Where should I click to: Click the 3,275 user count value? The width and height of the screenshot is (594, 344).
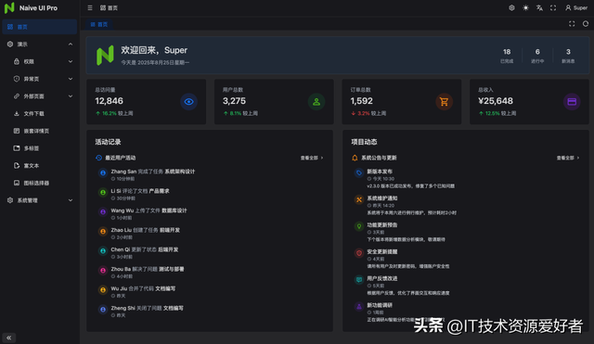234,101
